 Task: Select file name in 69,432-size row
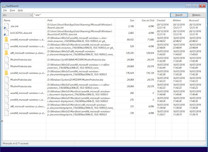click(x=28, y=40)
